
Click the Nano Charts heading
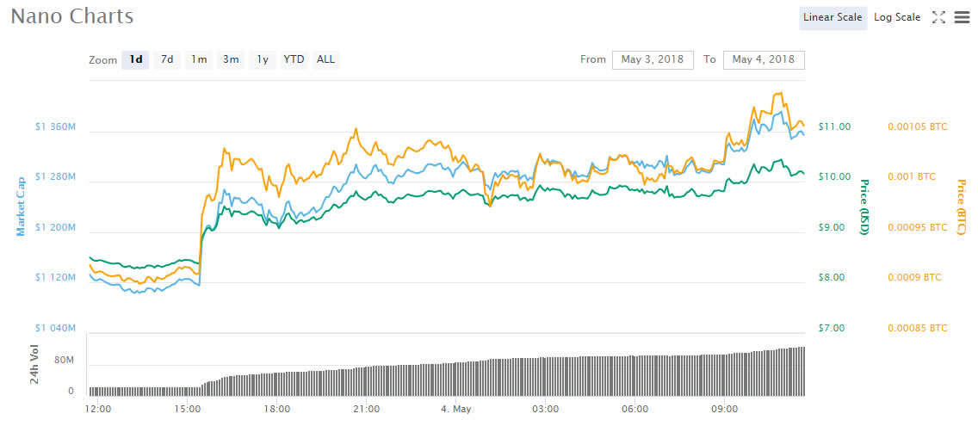point(71,16)
